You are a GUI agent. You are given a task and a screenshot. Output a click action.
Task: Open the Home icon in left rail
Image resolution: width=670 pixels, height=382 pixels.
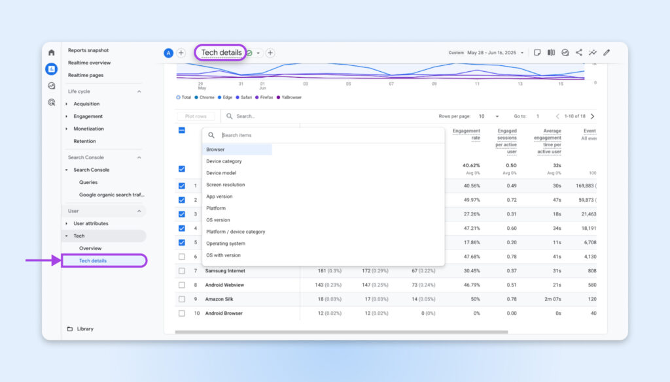(52, 52)
